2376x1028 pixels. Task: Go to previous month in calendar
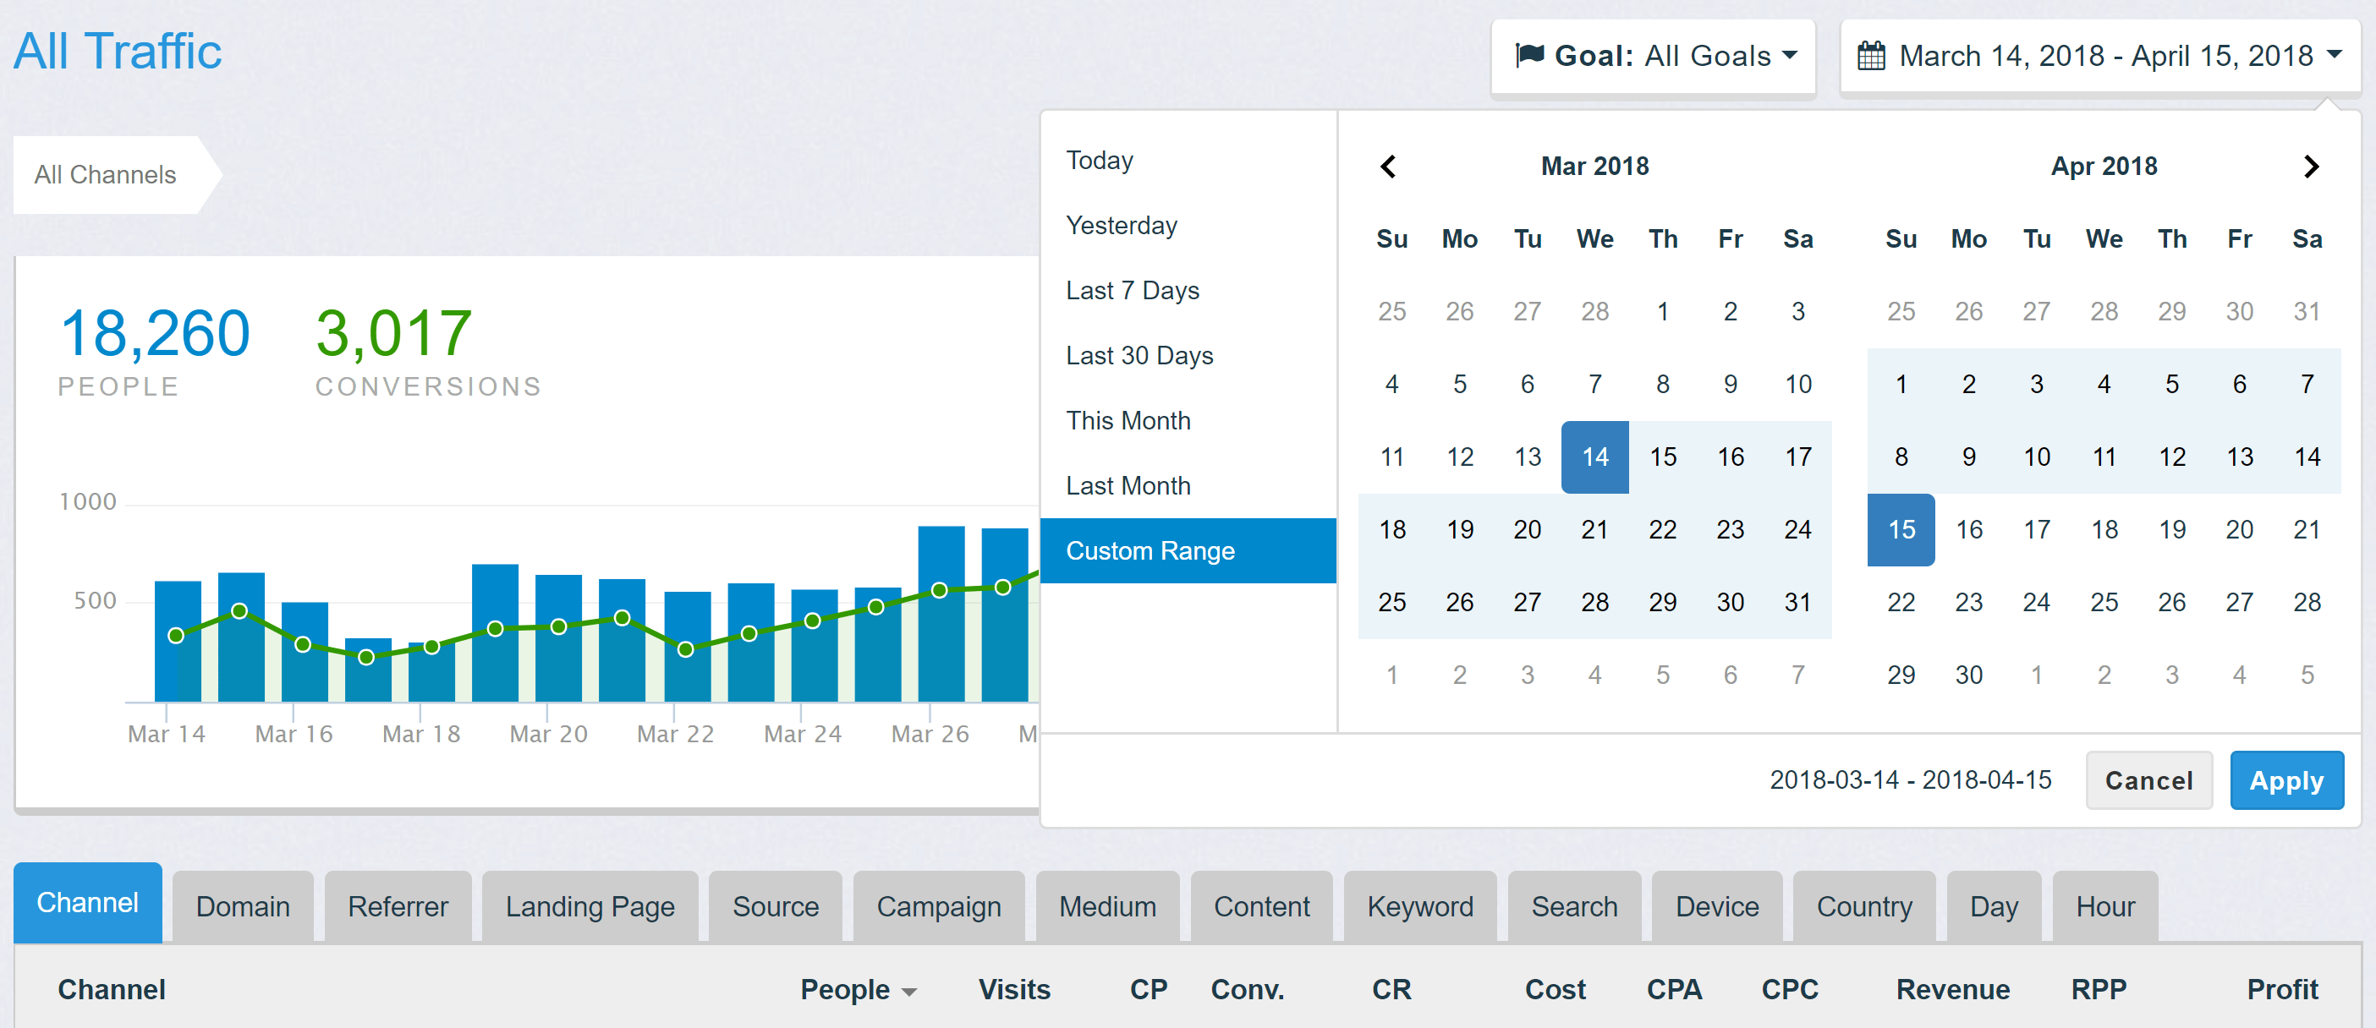[x=1388, y=167]
